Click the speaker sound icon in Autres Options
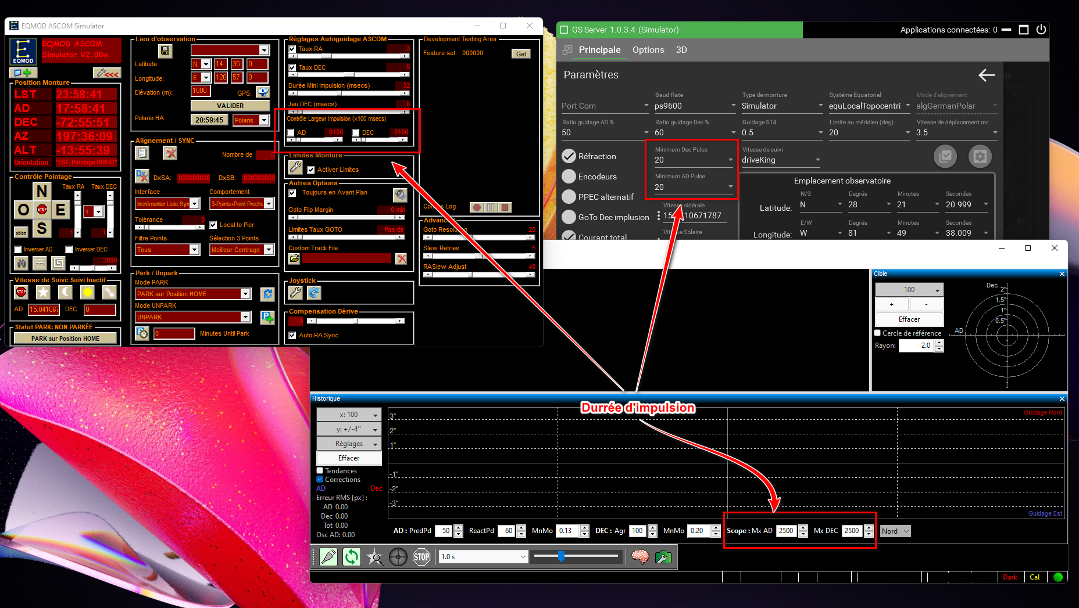 400,195
